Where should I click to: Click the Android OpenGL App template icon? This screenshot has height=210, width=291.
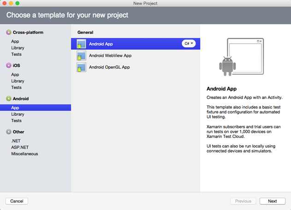(x=81, y=67)
